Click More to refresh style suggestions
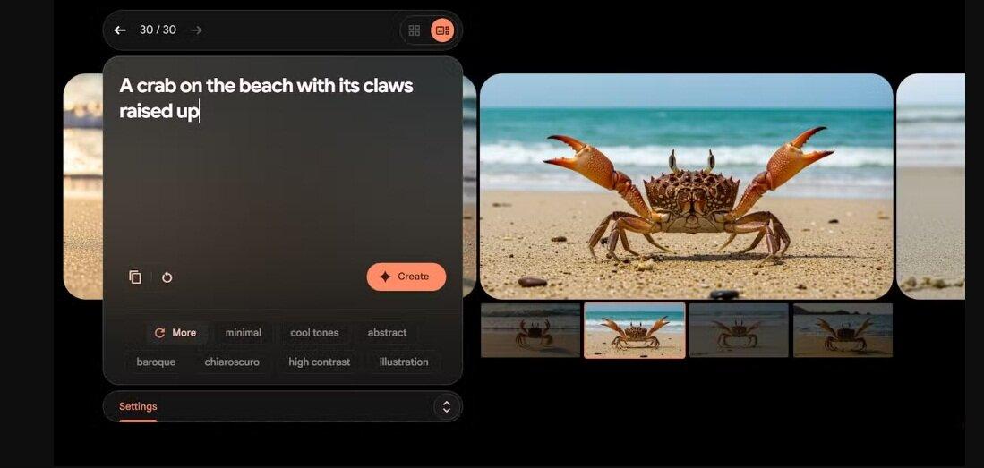984x468 pixels. coord(175,333)
